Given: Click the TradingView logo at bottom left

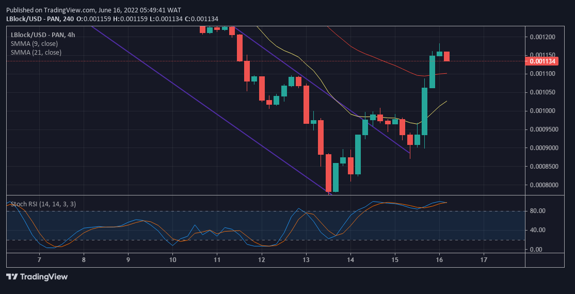Looking at the screenshot, I should click(37, 277).
